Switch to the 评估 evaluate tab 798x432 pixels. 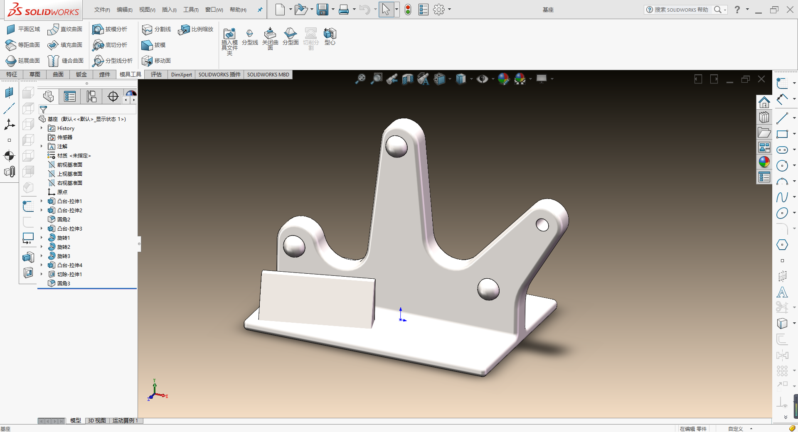156,74
